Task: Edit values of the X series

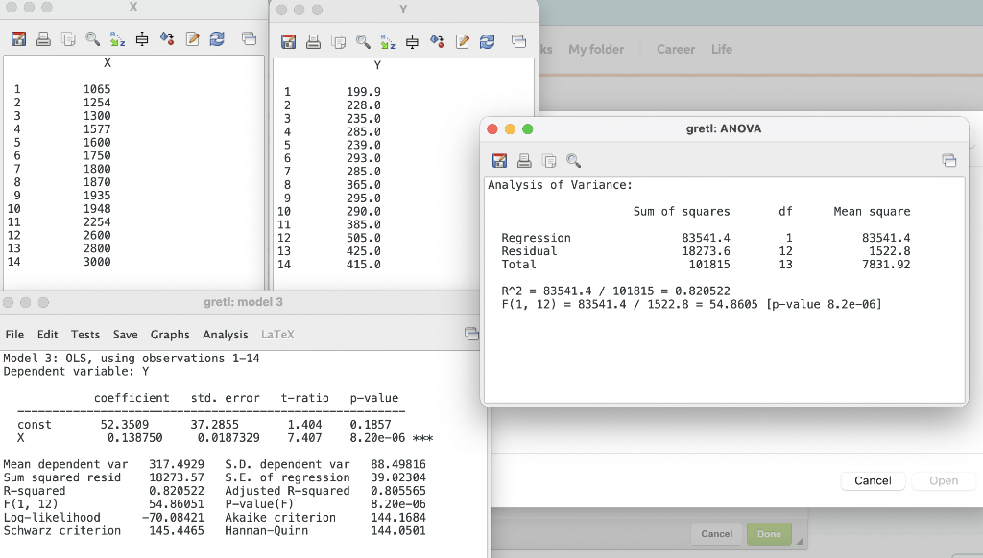Action: click(x=191, y=41)
